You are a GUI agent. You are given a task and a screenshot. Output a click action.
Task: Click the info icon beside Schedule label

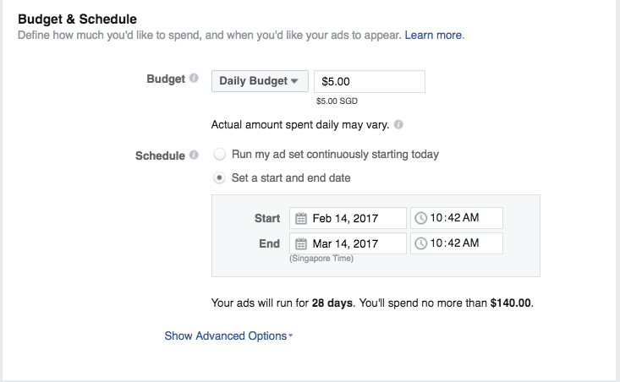(195, 156)
